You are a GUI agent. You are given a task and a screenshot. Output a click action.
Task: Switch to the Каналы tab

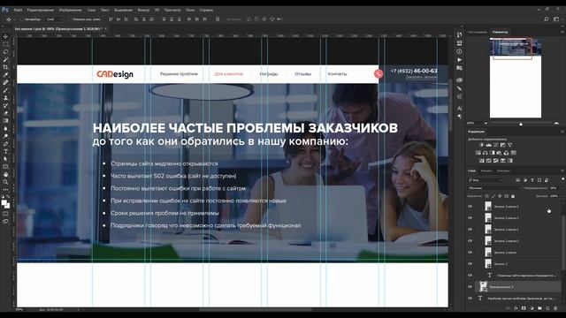pos(486,170)
